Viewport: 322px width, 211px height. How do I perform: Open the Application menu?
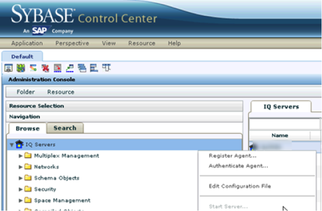[27, 43]
